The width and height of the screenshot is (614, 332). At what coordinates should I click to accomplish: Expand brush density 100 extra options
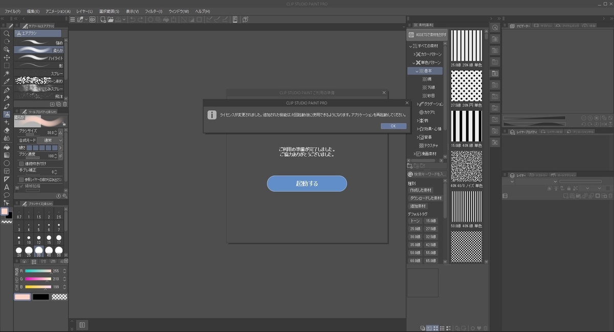pos(61,155)
